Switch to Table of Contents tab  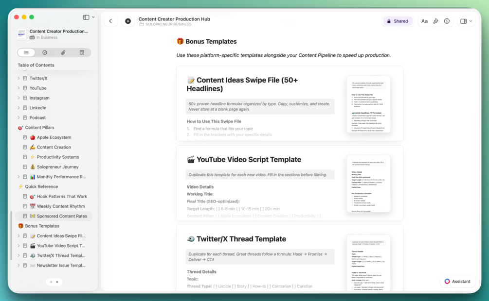pyautogui.click(x=26, y=52)
